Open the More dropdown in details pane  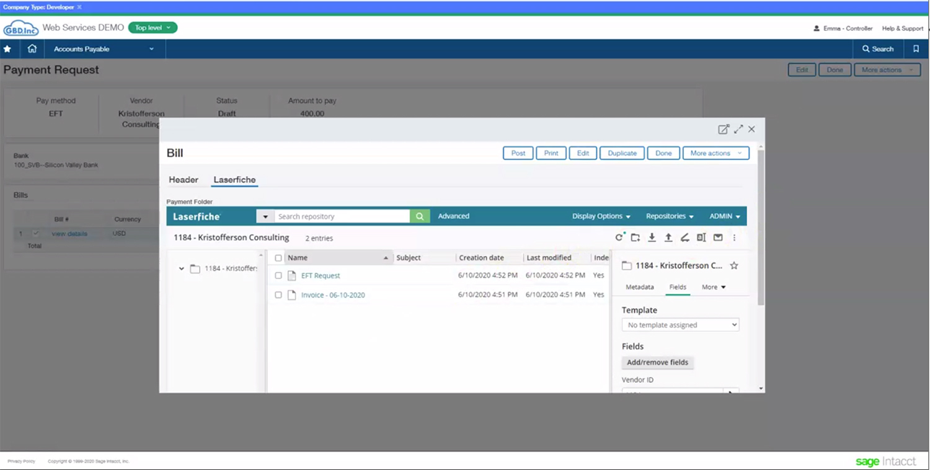(714, 287)
